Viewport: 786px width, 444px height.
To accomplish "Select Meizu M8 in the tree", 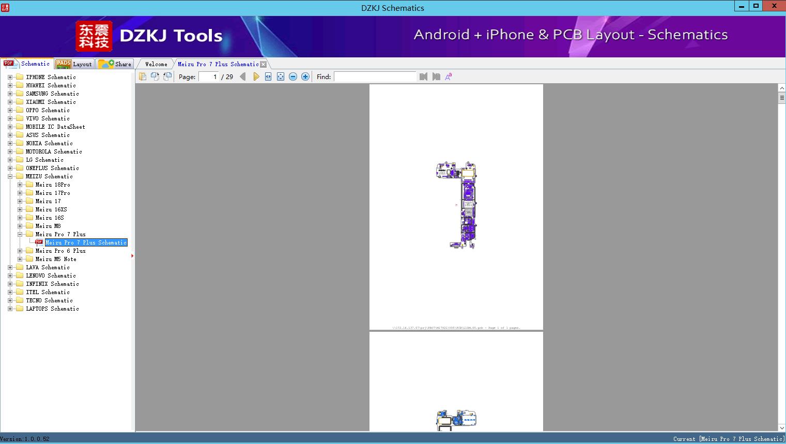I will (48, 226).
